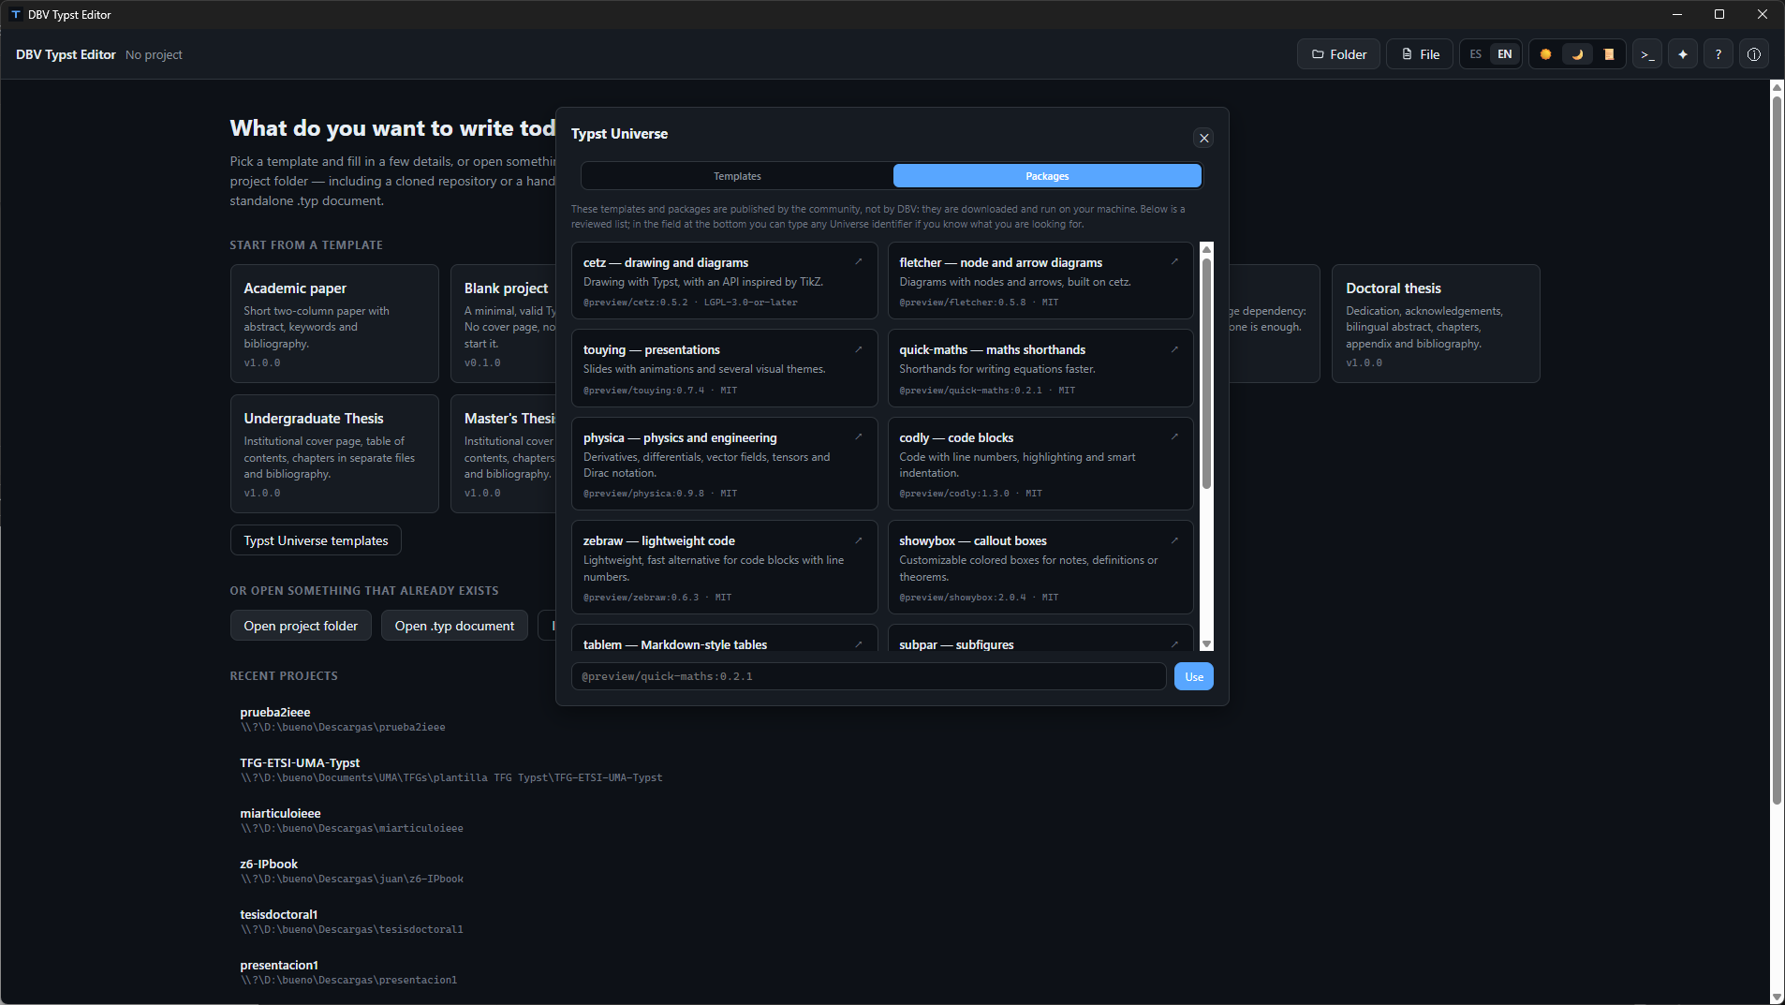Viewport: 1785px width, 1005px height.
Task: Select the fletcher node and arrow diagrams card
Action: tap(1040, 281)
